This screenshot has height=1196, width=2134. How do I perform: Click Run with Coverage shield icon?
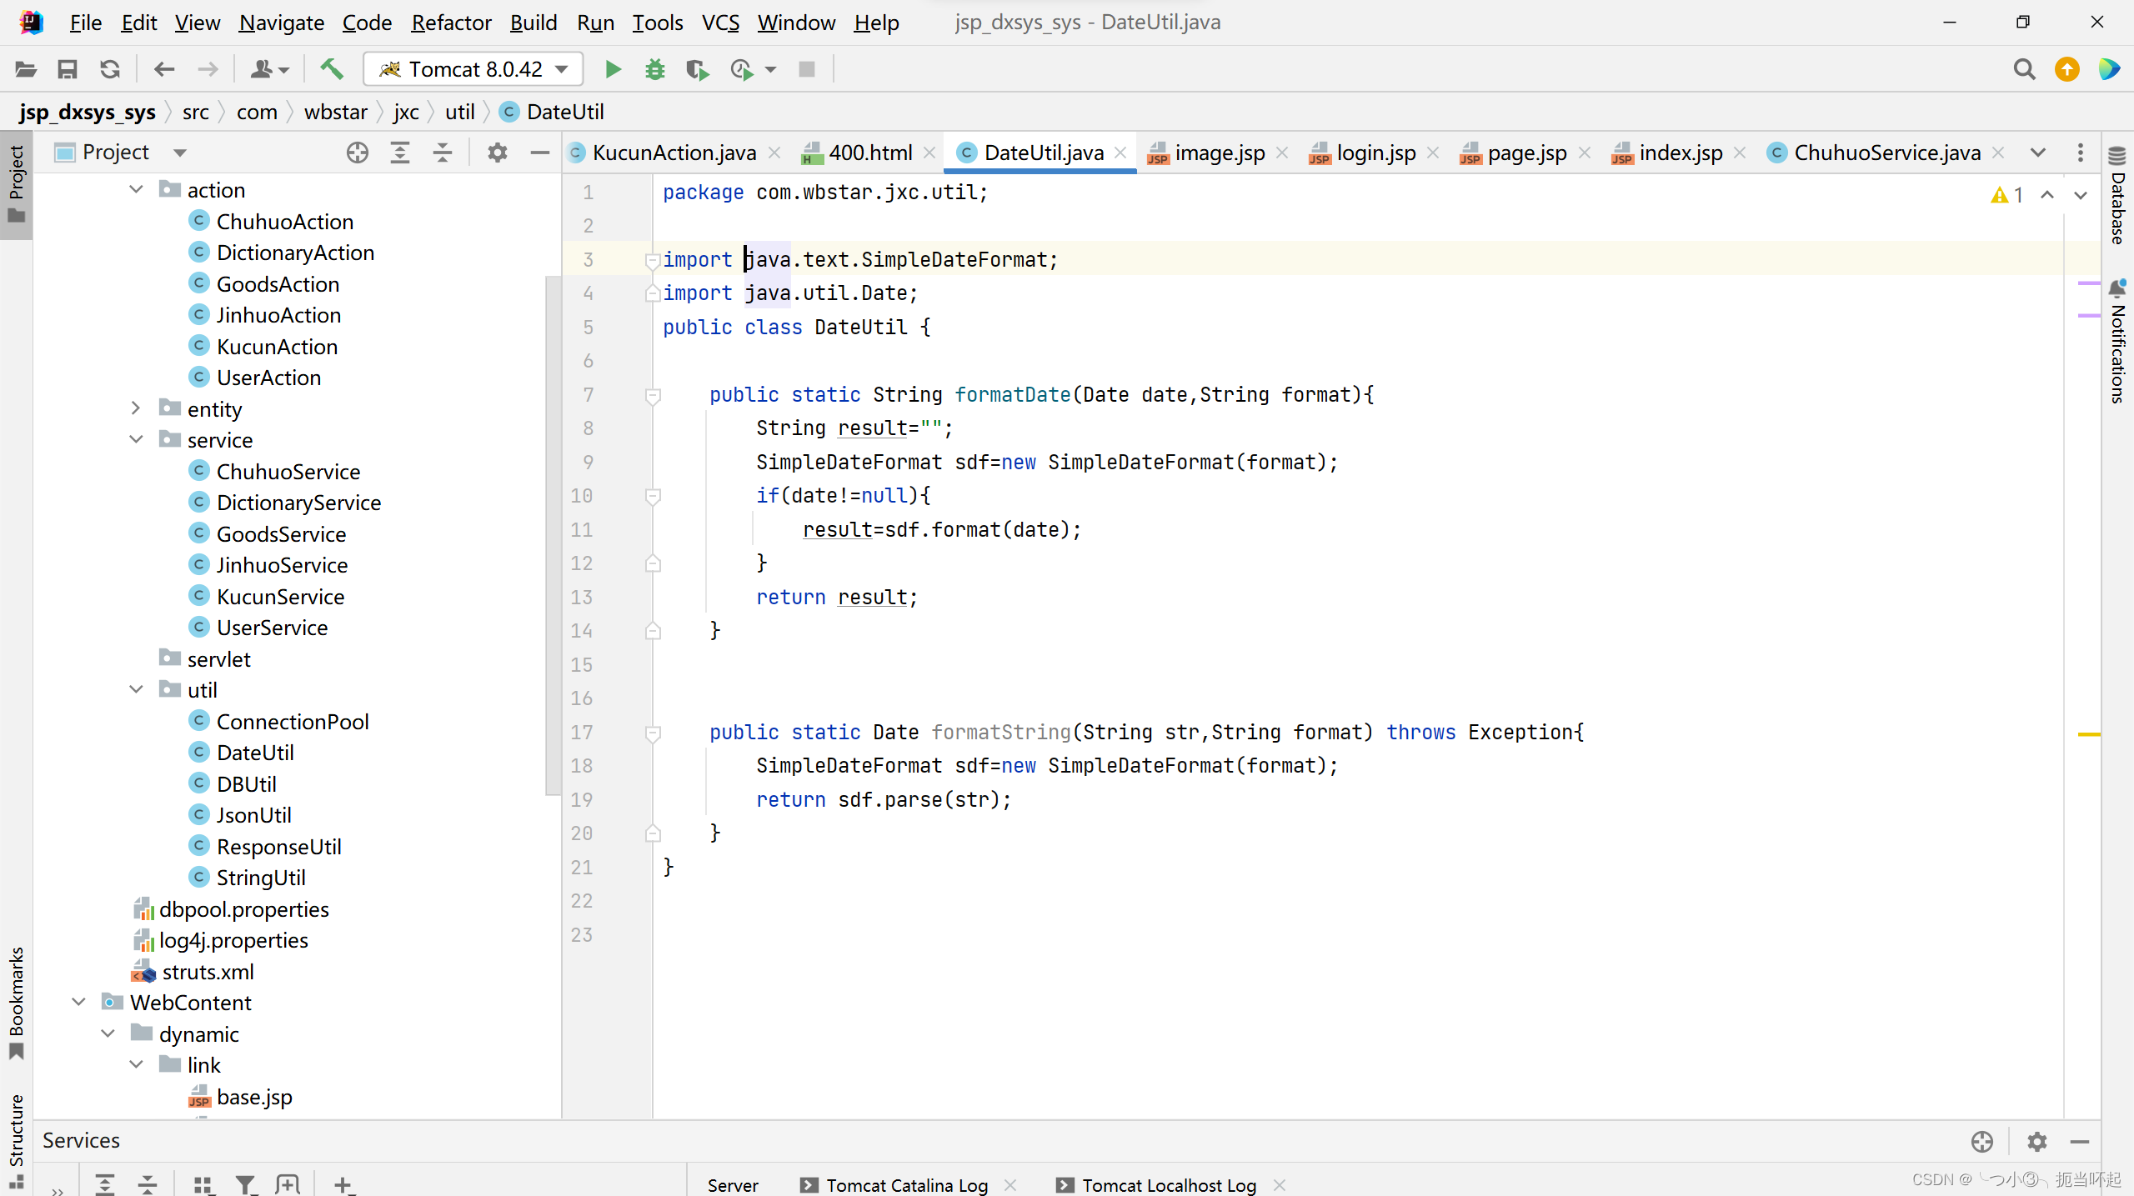[x=697, y=69]
